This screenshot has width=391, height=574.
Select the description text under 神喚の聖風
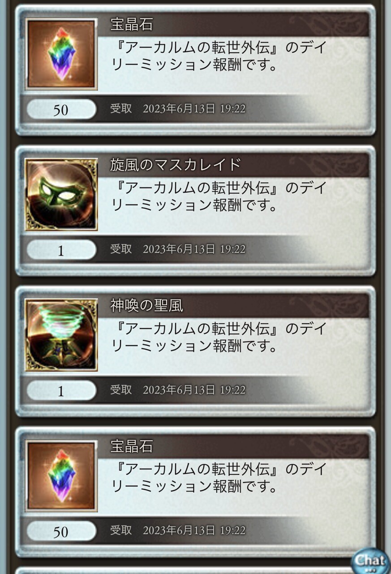click(x=219, y=338)
